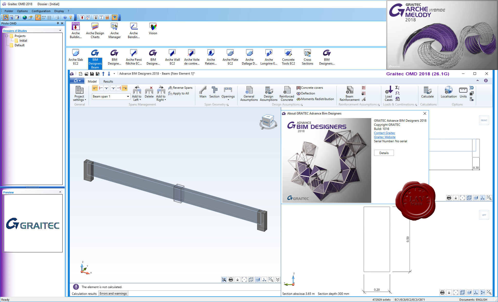Toggle first right support type button
Screen dimensions: 498x302
(113, 88)
